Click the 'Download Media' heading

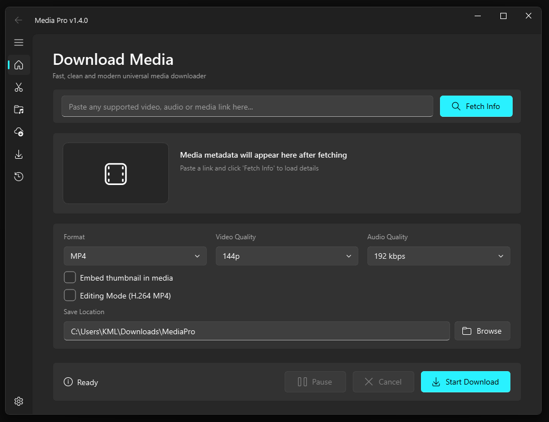point(113,59)
